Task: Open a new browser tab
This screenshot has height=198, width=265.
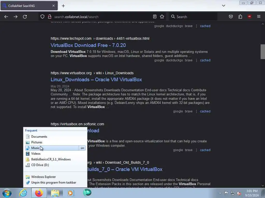Action: click(63, 6)
